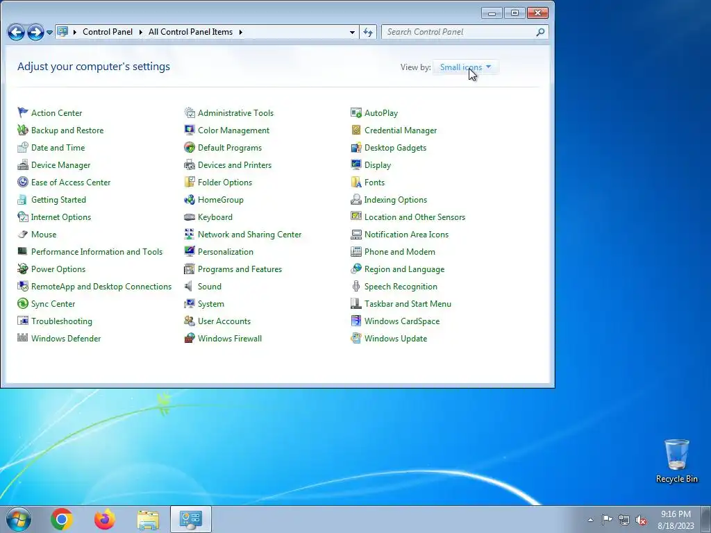
Task: Click the Sync Center green icon
Action: tap(23, 304)
